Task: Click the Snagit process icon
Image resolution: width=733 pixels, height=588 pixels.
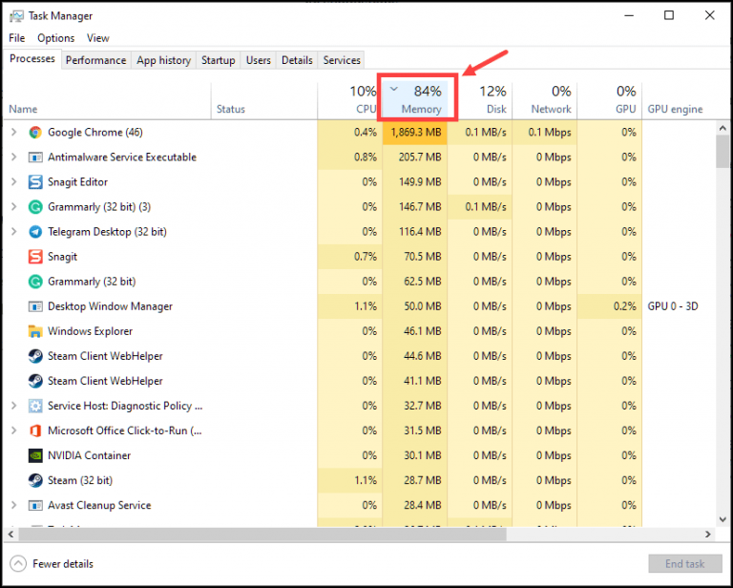Action: pyautogui.click(x=35, y=257)
